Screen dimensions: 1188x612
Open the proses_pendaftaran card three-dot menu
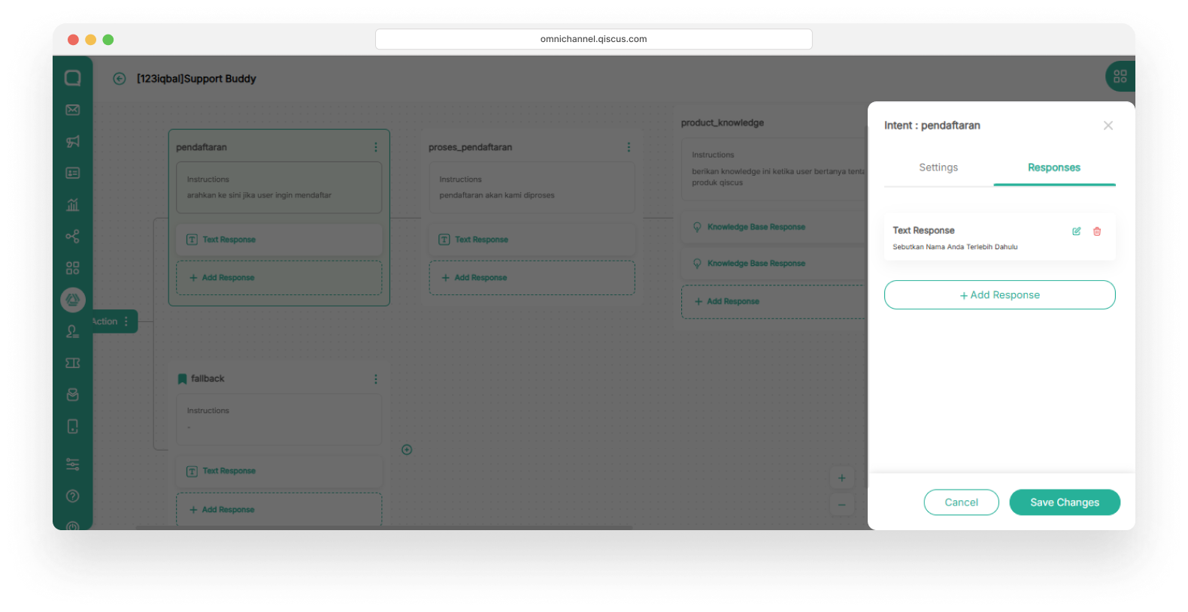coord(629,147)
